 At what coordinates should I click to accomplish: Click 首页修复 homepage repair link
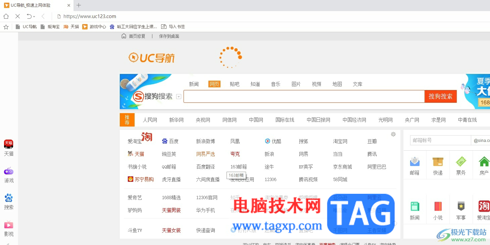point(134,36)
